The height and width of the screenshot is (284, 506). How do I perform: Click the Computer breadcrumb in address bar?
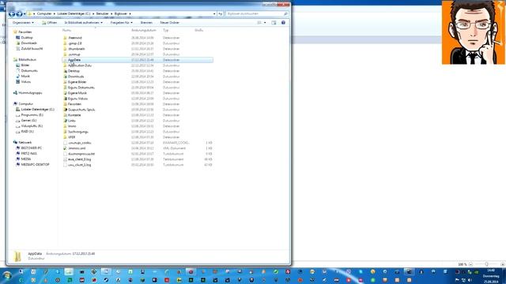(x=44, y=14)
